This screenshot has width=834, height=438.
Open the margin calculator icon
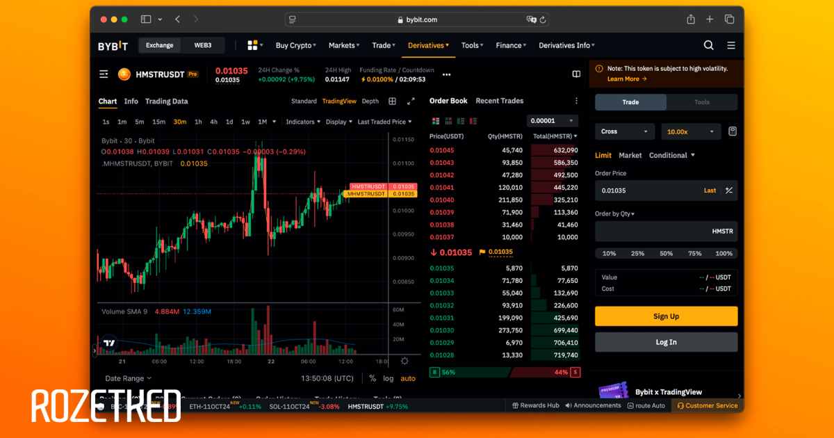(732, 131)
